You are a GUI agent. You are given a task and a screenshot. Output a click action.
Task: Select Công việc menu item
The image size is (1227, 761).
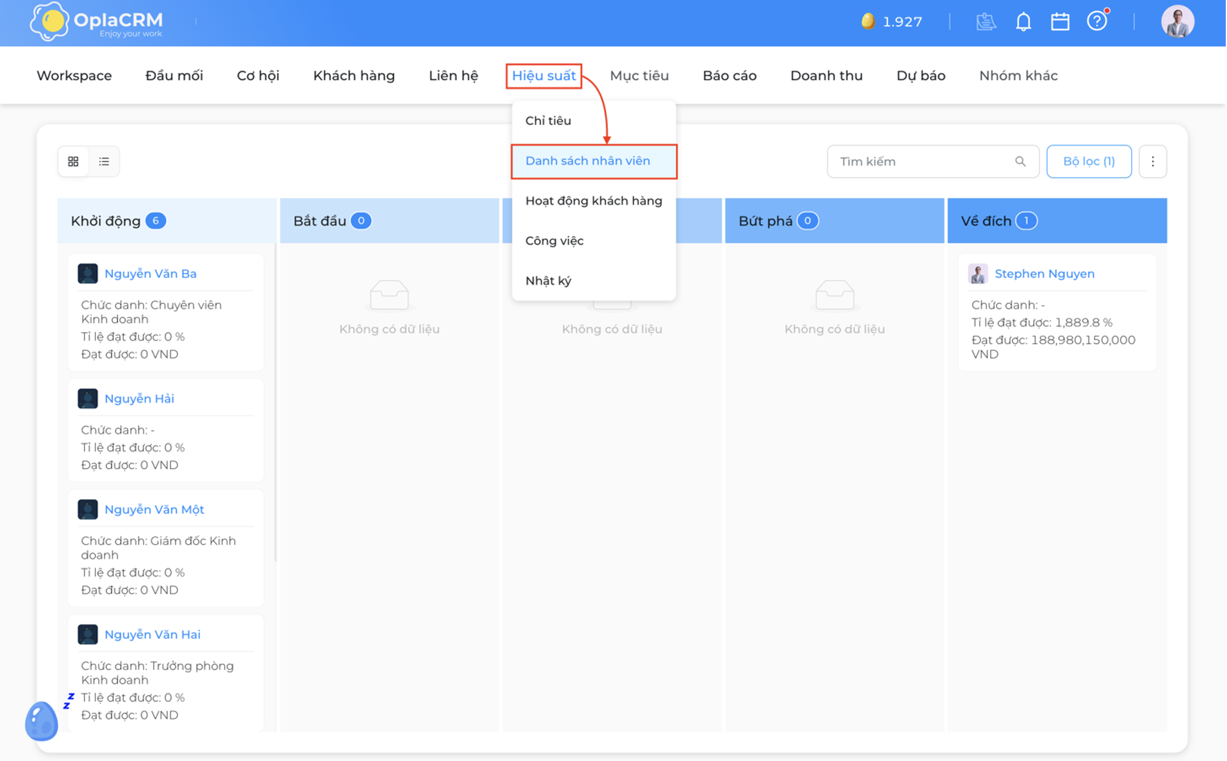tap(594, 241)
